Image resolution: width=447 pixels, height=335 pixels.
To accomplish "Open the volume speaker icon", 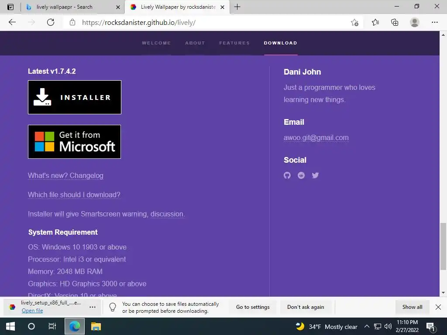I will pyautogui.click(x=388, y=326).
